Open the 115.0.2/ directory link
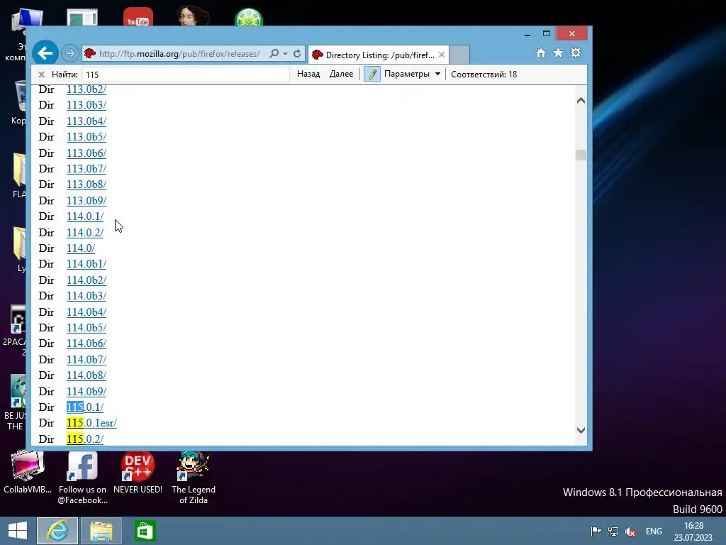The height and width of the screenshot is (545, 726). (85, 439)
